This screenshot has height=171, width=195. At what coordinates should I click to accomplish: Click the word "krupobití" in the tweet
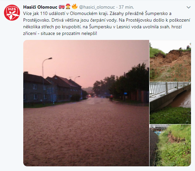[x=71, y=27]
